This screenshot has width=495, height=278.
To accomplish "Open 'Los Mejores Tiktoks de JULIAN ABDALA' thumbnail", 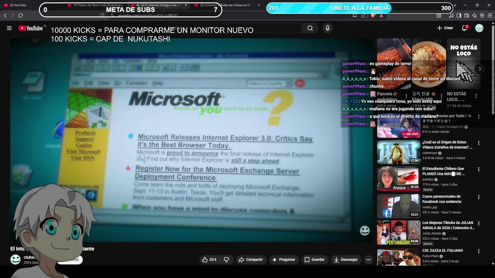I will point(398,233).
